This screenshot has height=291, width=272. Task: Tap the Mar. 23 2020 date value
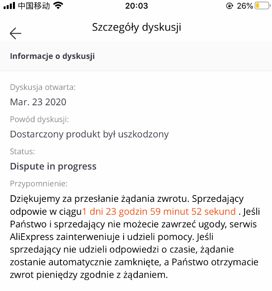tap(38, 102)
